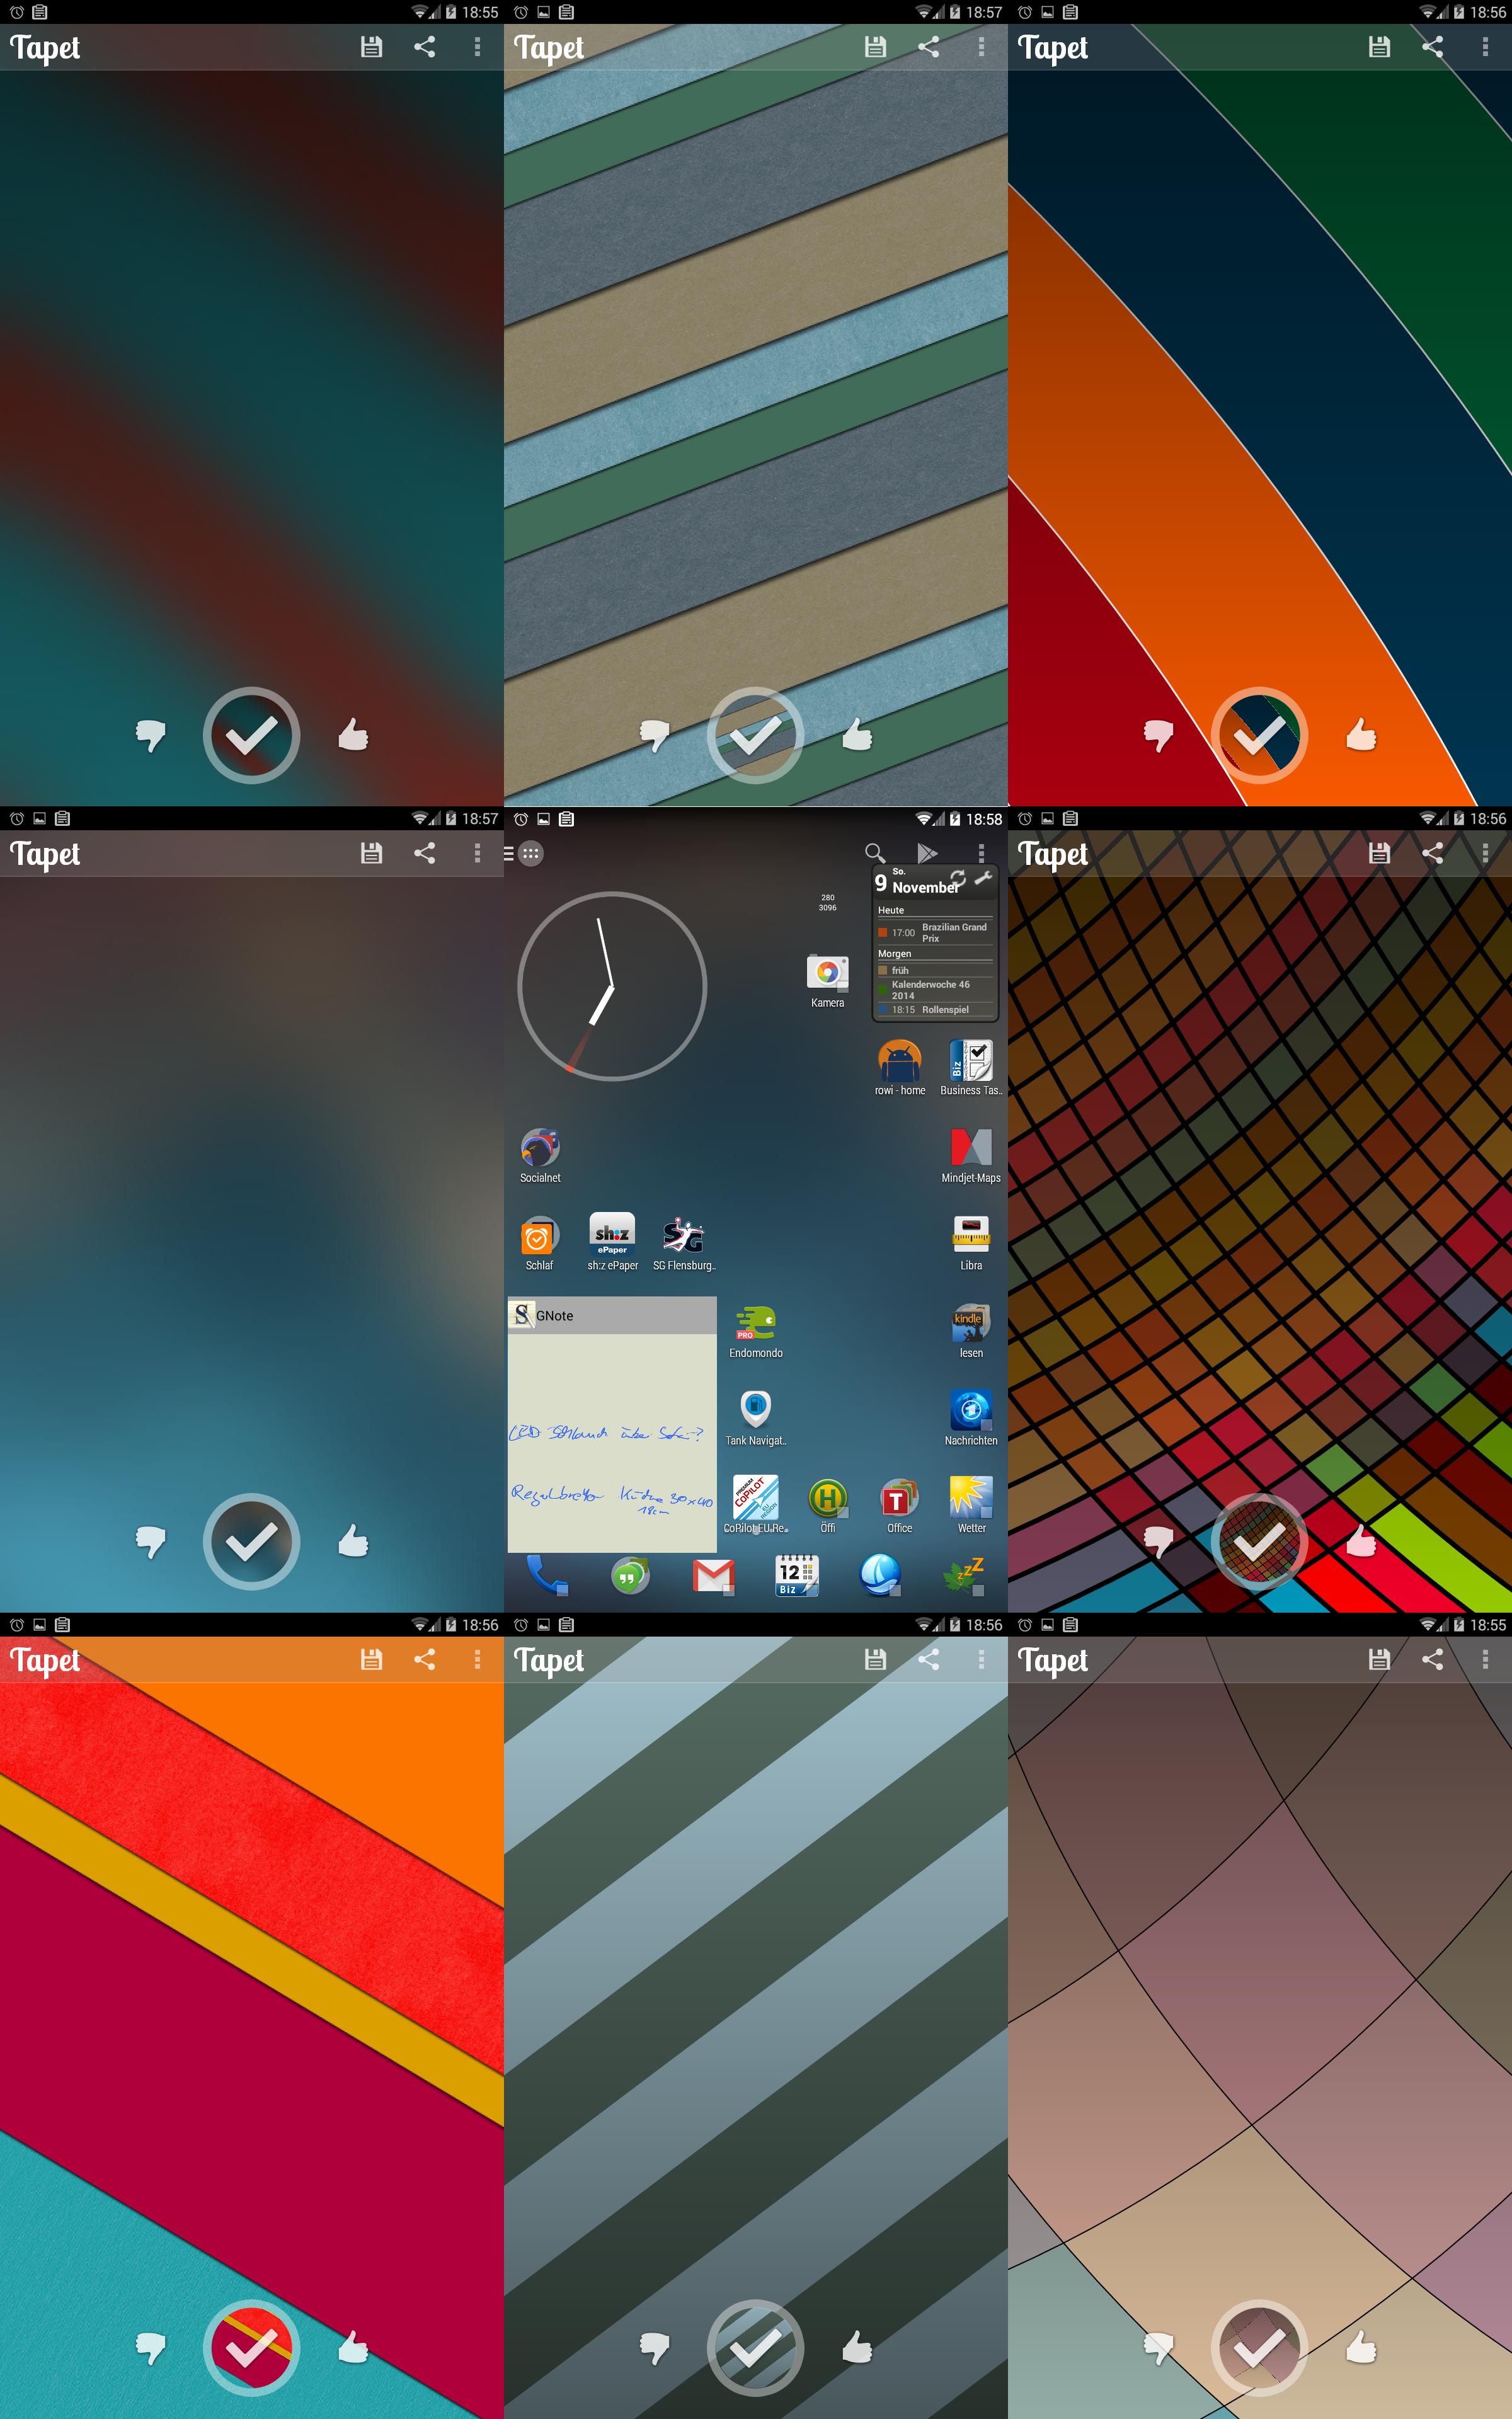Image resolution: width=1512 pixels, height=2419 pixels.
Task: Open the green zZZ sleep app in dock
Action: coord(963,1575)
